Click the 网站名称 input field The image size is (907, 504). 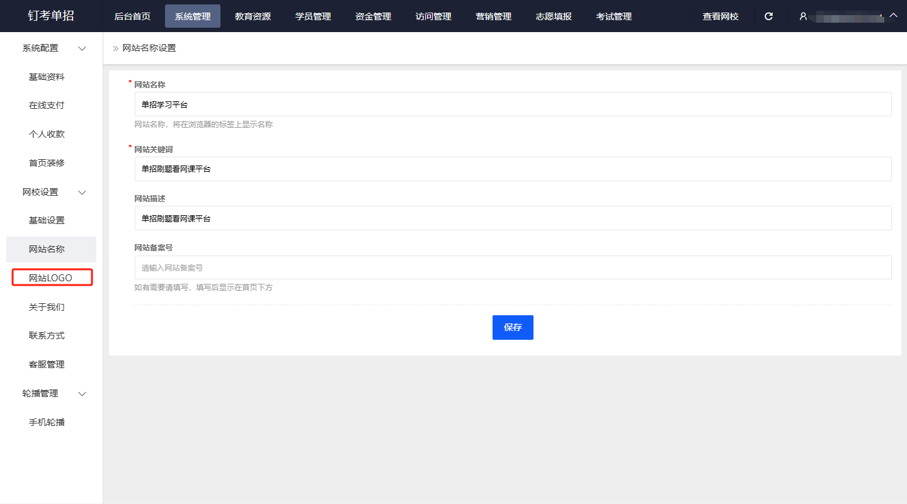(x=513, y=104)
